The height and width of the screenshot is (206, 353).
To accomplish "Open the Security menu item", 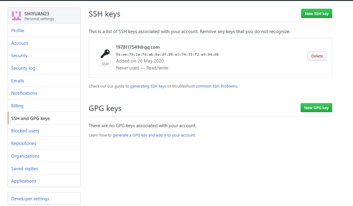I will [x=19, y=56].
